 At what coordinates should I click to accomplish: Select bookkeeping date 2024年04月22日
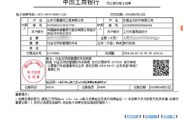coord(160,87)
